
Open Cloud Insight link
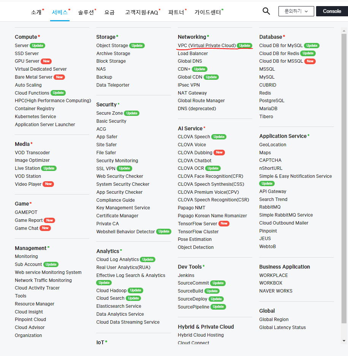point(29,312)
